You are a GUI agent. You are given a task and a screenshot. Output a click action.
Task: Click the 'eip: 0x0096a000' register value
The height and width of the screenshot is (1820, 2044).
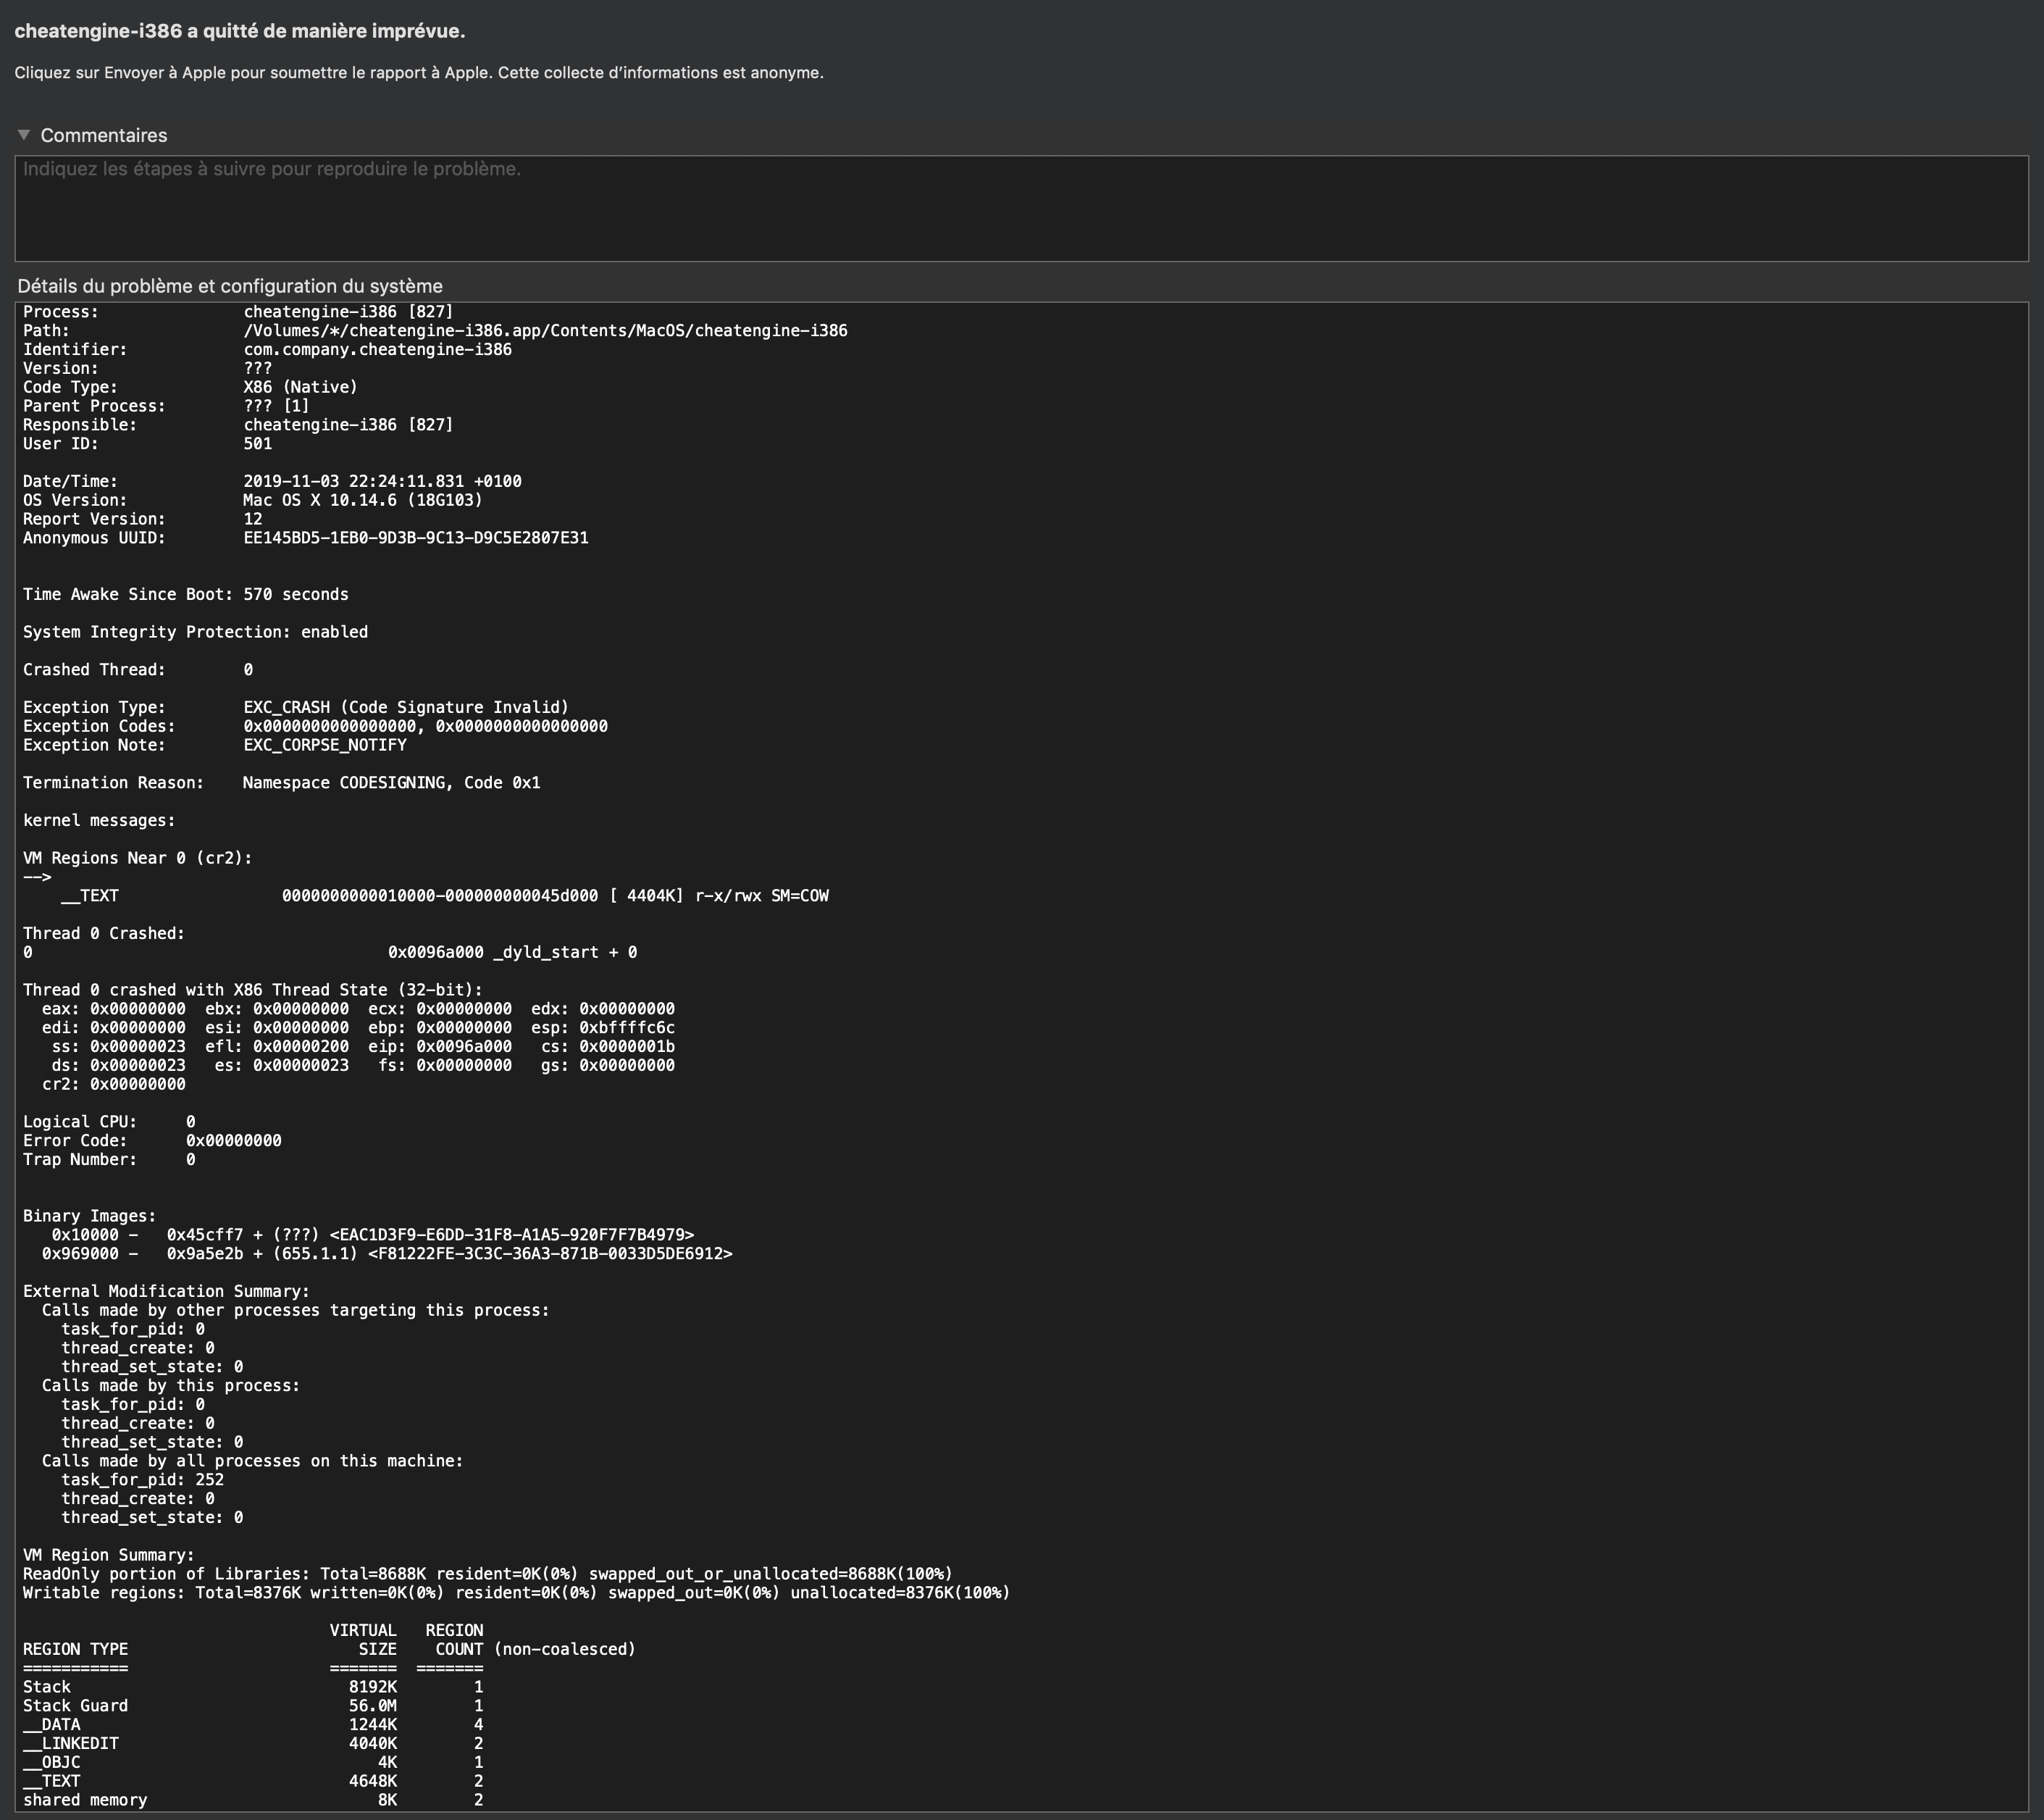440,1047
